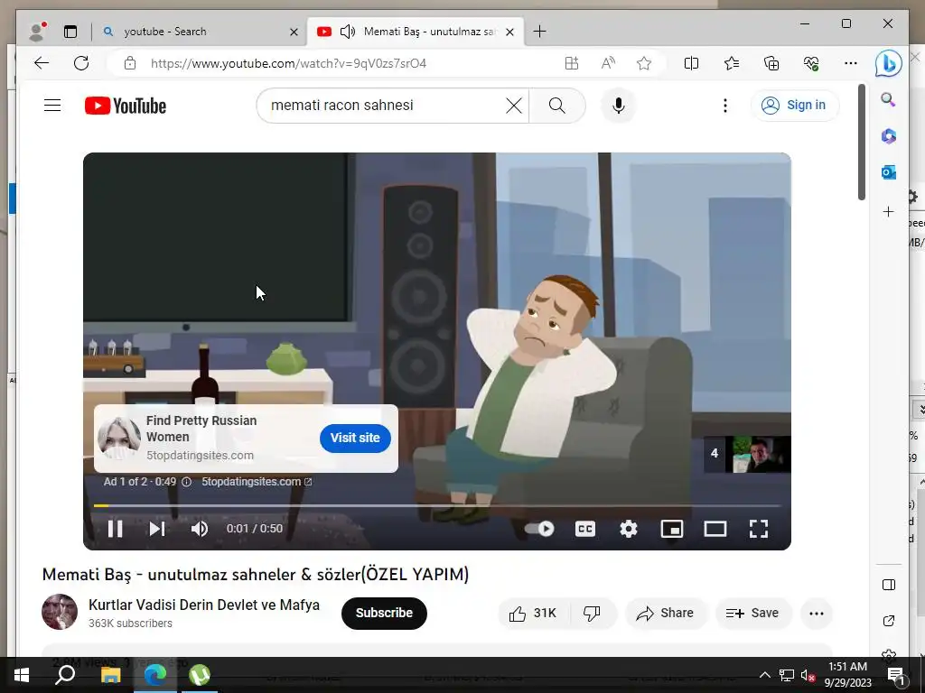925x693 pixels.
Task: Click Visit site on the ad
Action: point(355,438)
